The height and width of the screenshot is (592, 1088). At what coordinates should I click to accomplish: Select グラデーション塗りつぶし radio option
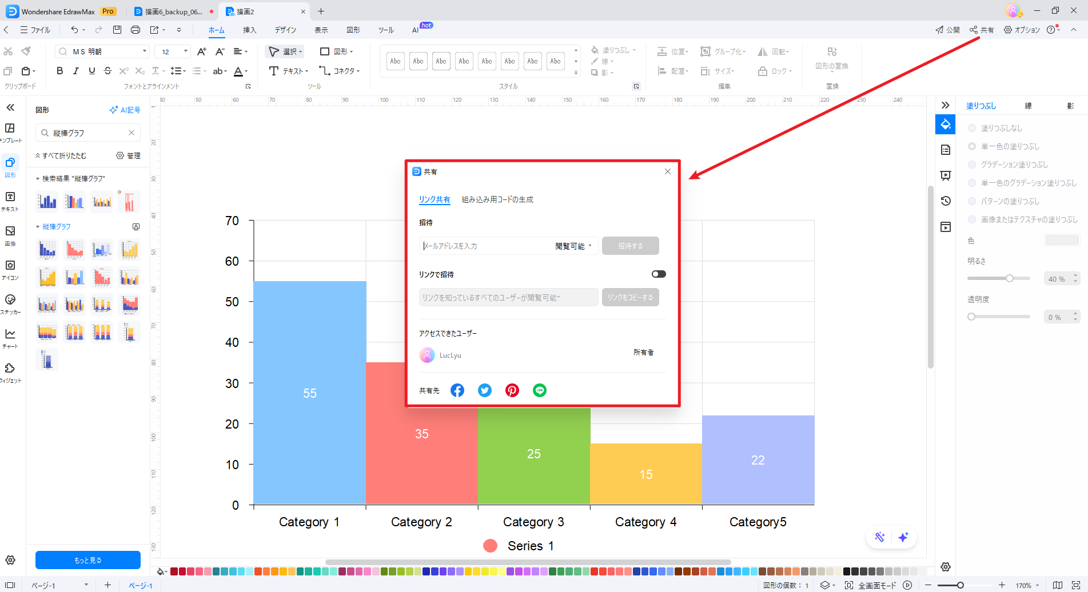coord(972,165)
